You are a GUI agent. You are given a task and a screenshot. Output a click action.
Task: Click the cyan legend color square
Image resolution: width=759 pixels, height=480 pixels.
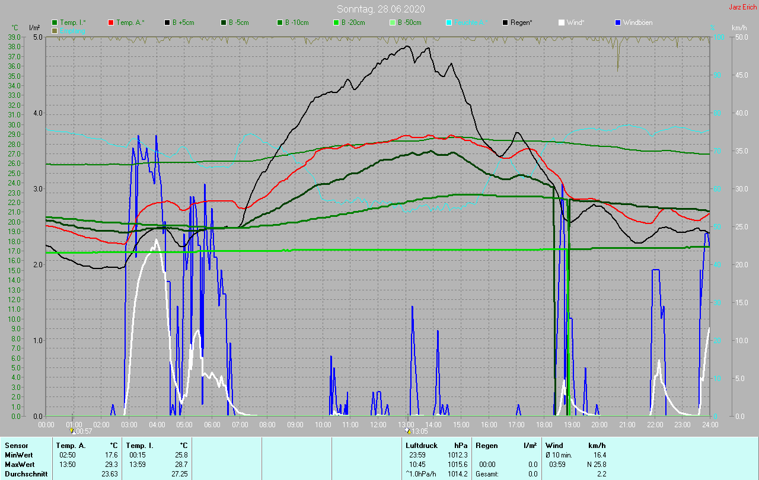coord(449,23)
